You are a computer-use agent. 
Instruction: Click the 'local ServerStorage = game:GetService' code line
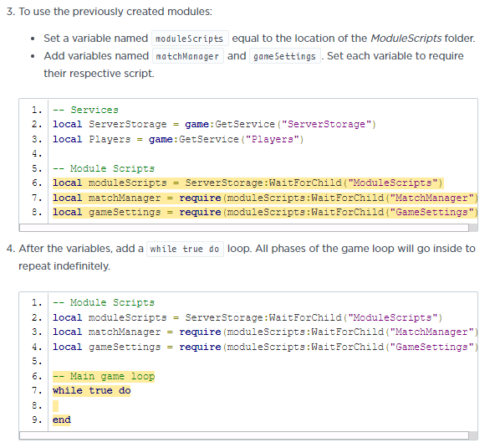click(214, 124)
